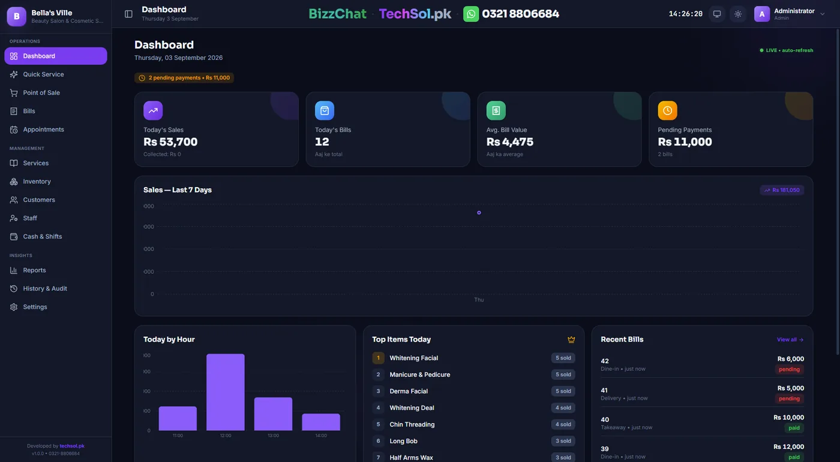Open the Quick Service sparkle icon
This screenshot has width=840, height=462.
point(14,74)
